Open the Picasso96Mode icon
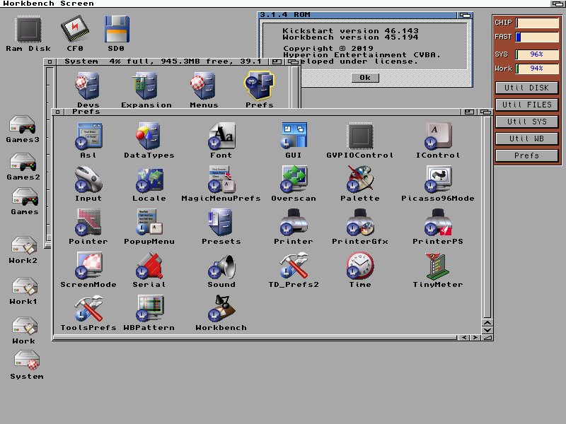 438,179
